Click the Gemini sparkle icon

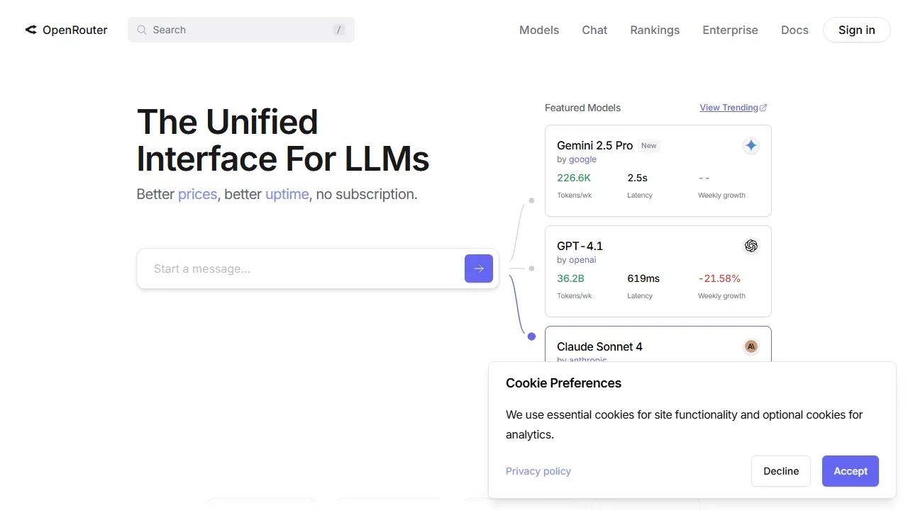coord(751,145)
